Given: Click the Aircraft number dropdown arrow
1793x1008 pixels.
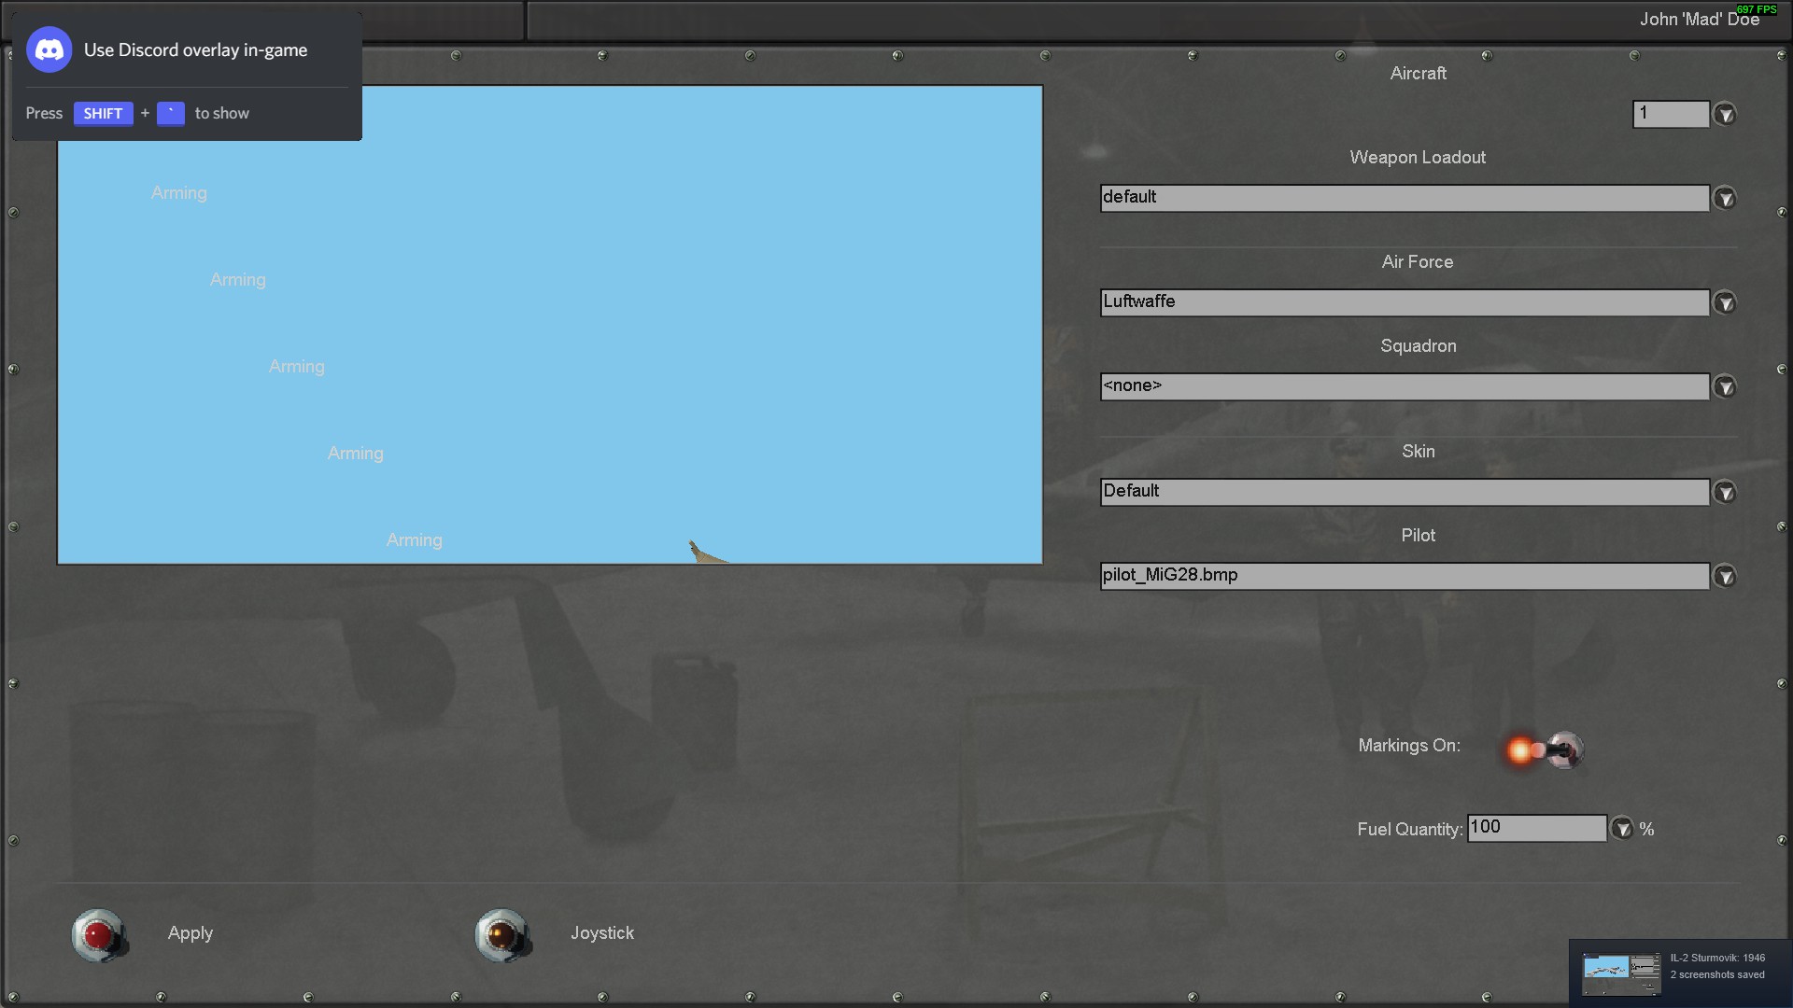Looking at the screenshot, I should pos(1725,115).
